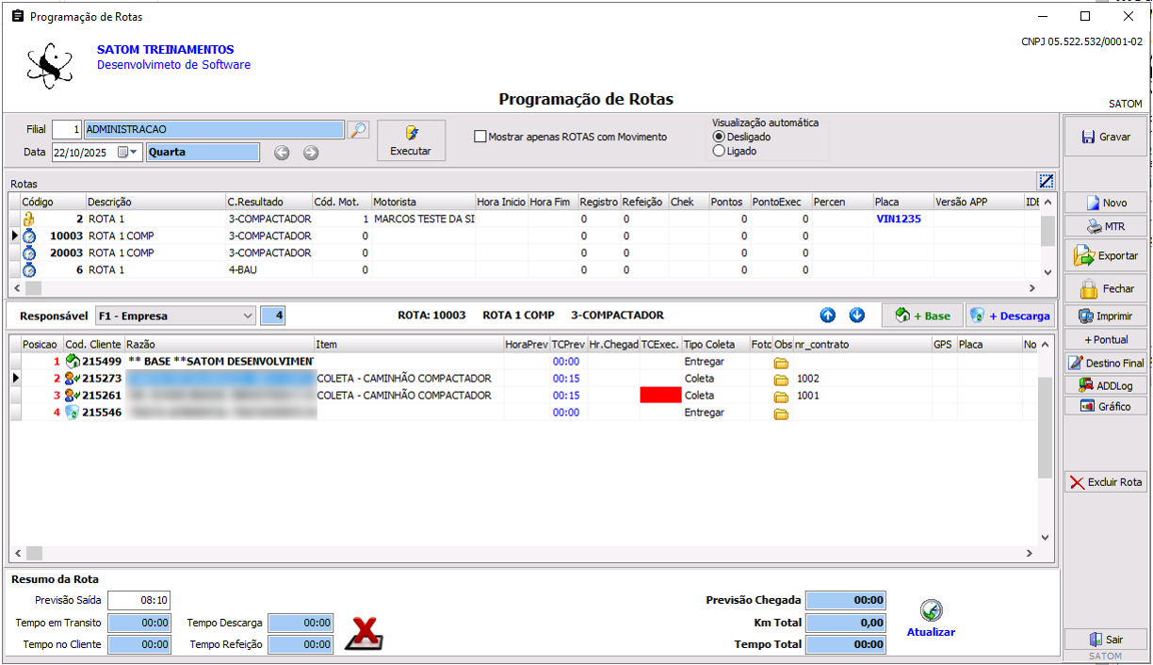Click the Atualizar refresh icon
The height and width of the screenshot is (665, 1153).
931,610
